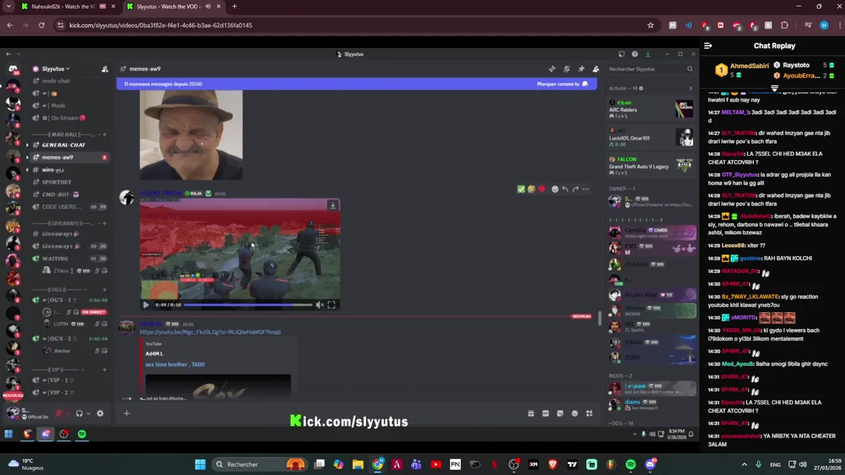Image resolution: width=845 pixels, height=475 pixels.
Task: Expand the Slyyutus server name dropdown
Action: [56, 69]
